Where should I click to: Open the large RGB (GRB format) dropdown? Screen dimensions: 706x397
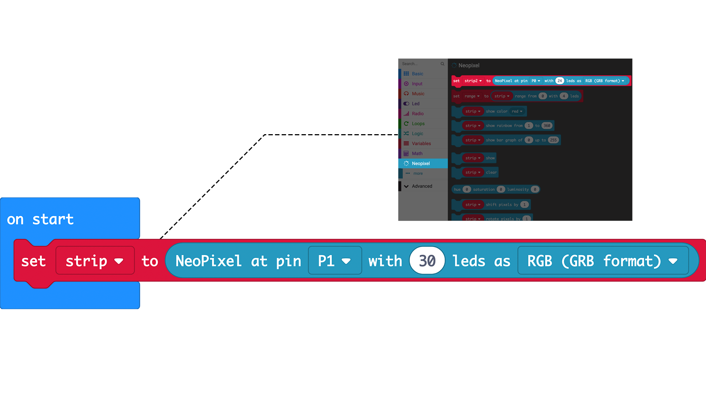pos(602,261)
